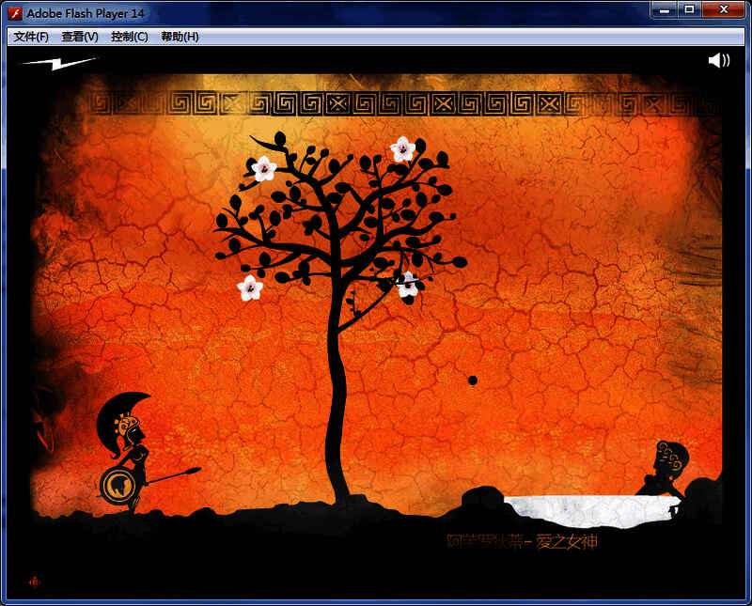Viewport: 752px width, 606px height.
Task: Open the 查看(V) menu
Action: pos(80,37)
